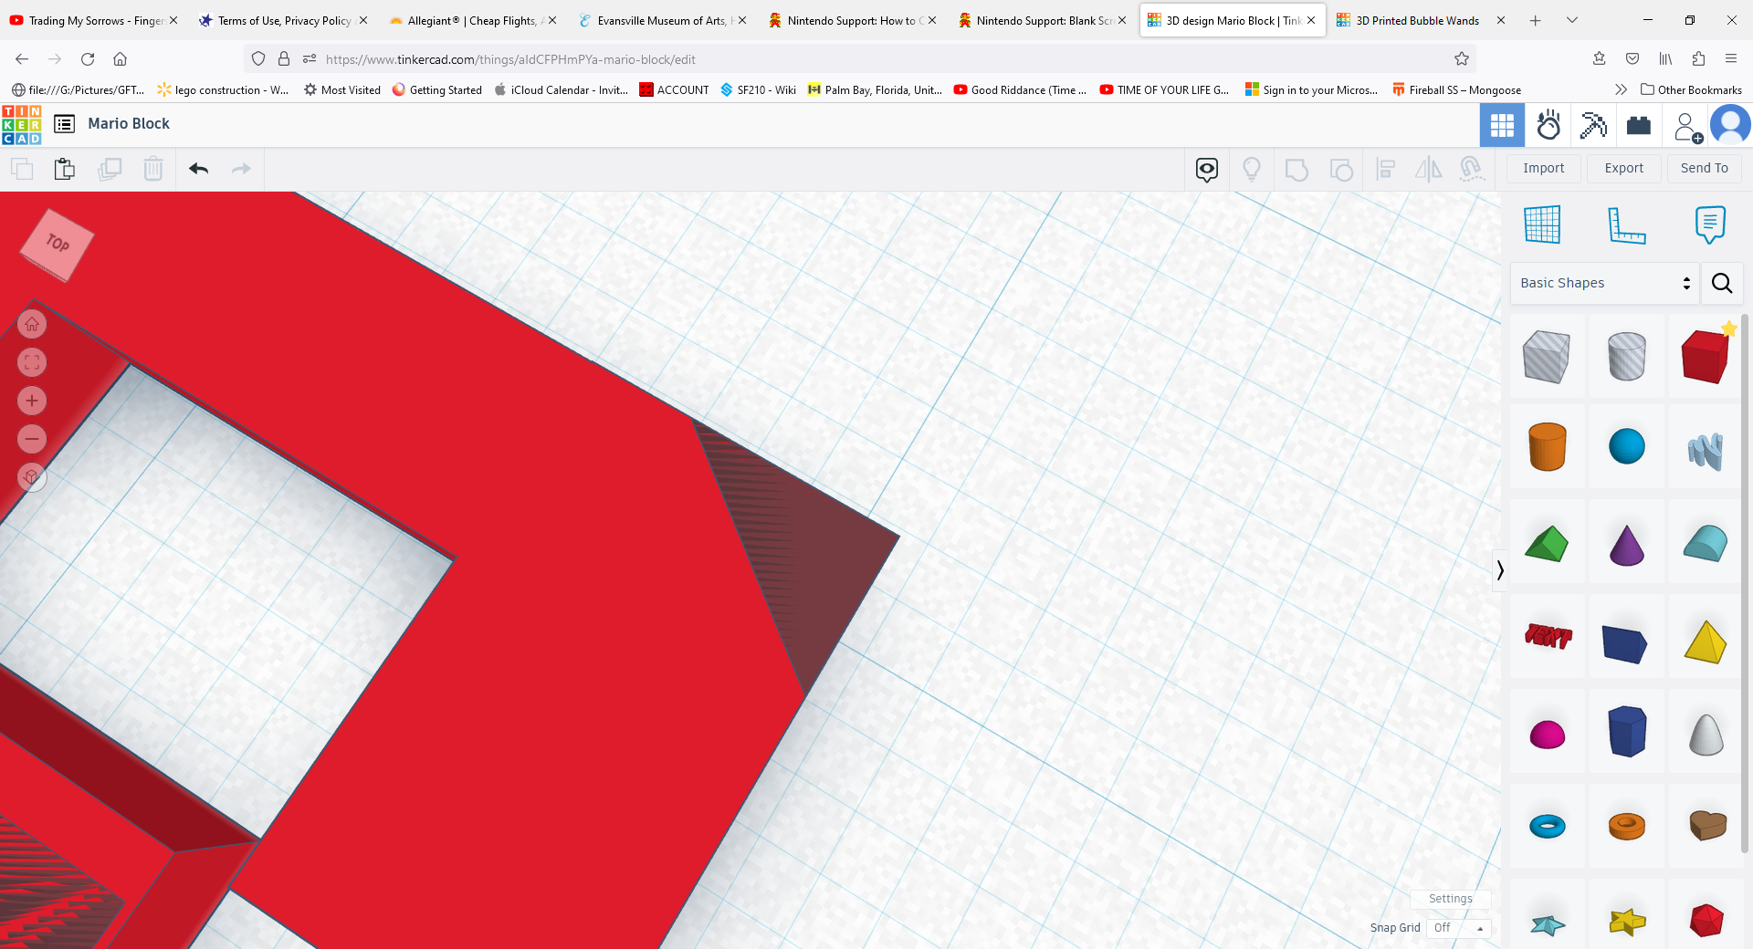1753x949 pixels.
Task: Select the Mirror/Flip tool in the toolbar
Action: 1428,169
